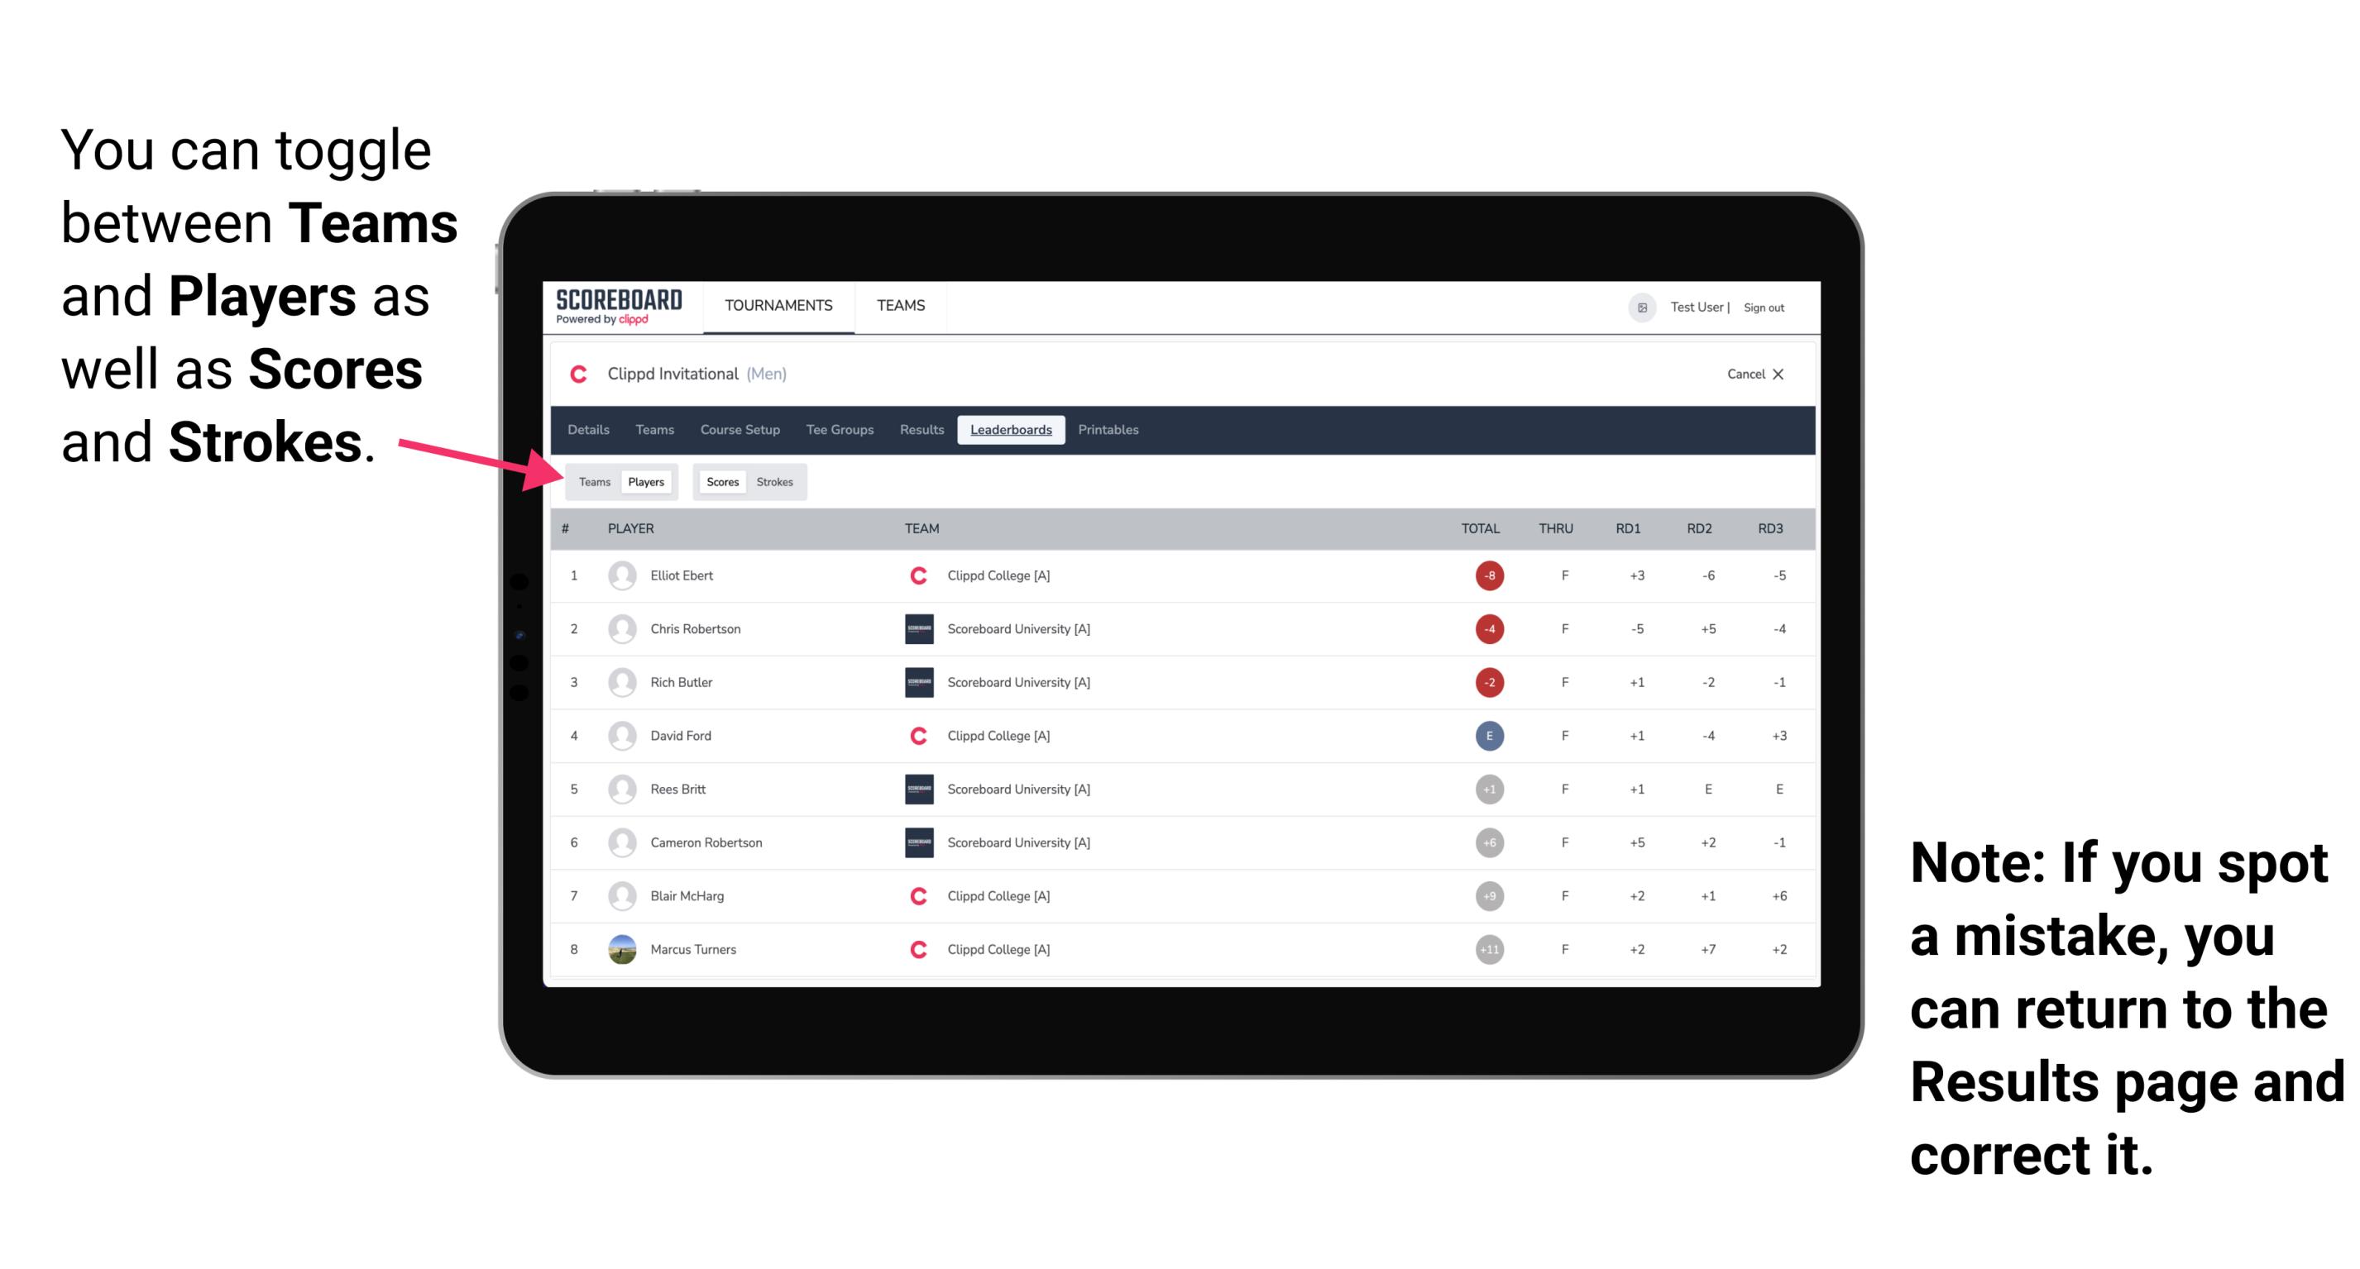This screenshot has height=1269, width=2360.
Task: Click the Clippd Scoreboard logo icon
Action: tap(613, 308)
